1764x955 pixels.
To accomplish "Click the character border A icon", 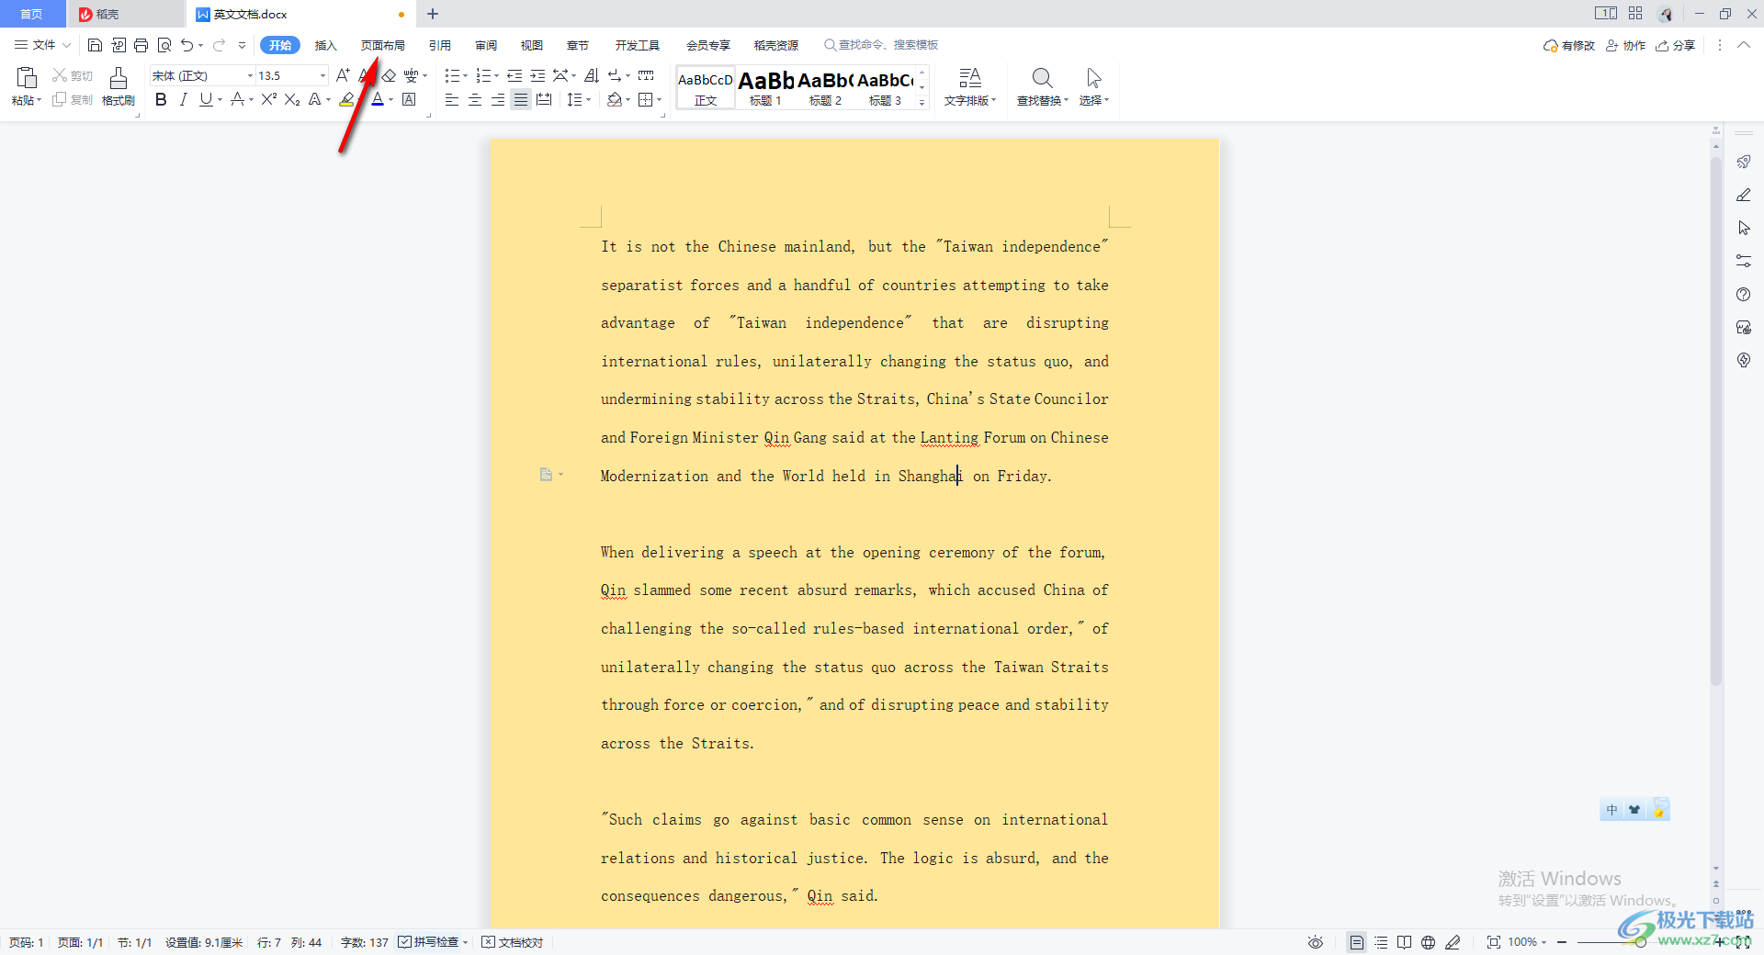I will 410,99.
